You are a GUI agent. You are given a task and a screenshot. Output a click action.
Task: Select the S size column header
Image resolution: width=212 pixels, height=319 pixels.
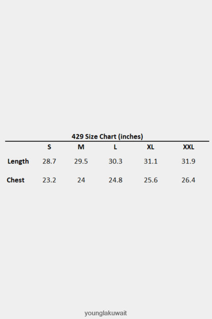pyautogui.click(x=49, y=147)
